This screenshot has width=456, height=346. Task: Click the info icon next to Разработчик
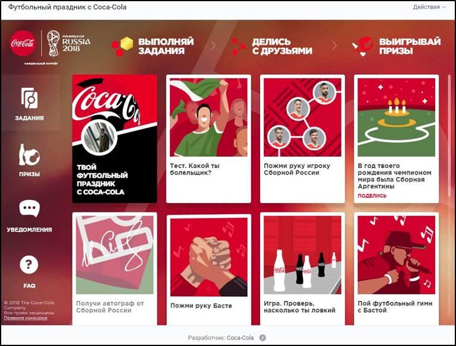tap(262, 338)
